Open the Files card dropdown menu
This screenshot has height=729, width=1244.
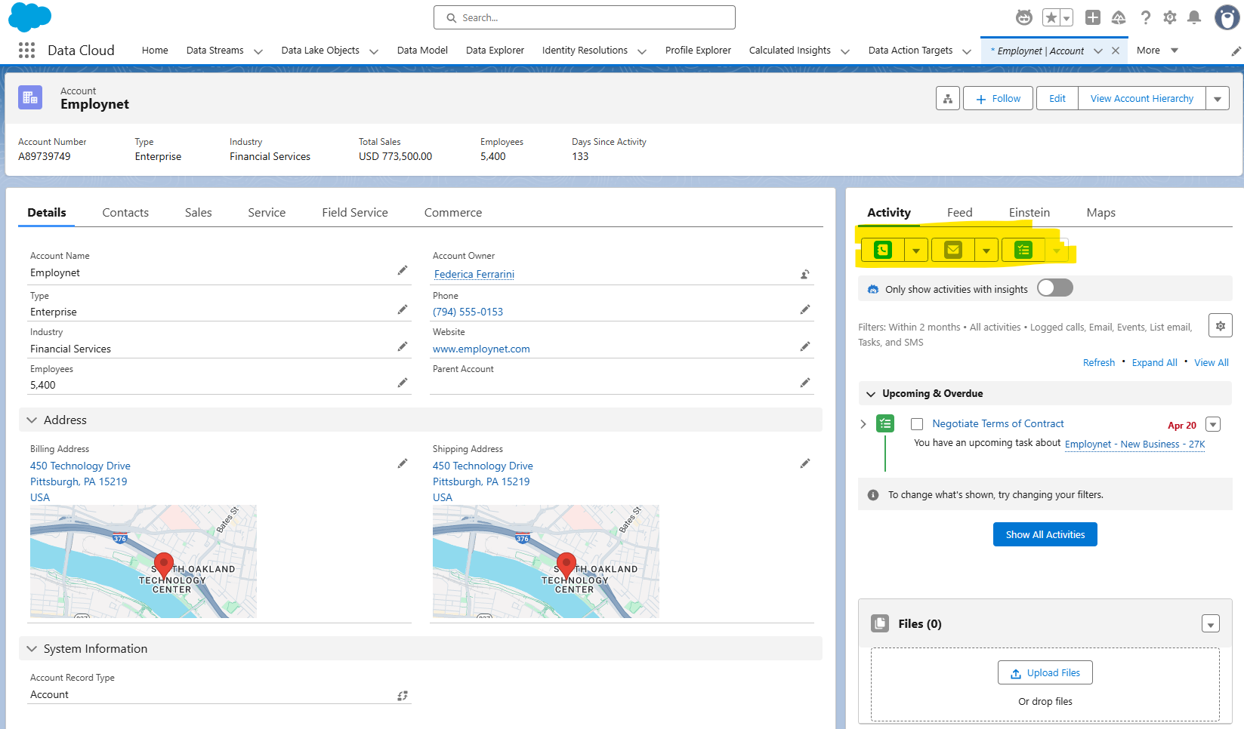click(1210, 624)
